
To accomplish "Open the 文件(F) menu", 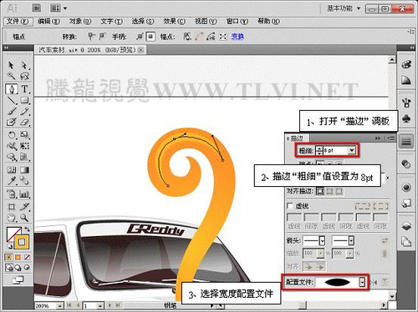I will coord(18,22).
